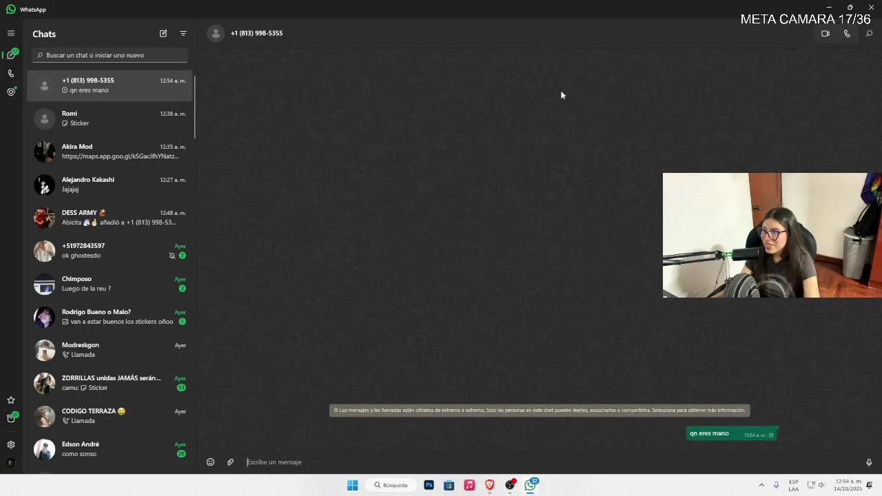The image size is (882, 496).
Task: Click contact name in chat header
Action: pyautogui.click(x=256, y=33)
